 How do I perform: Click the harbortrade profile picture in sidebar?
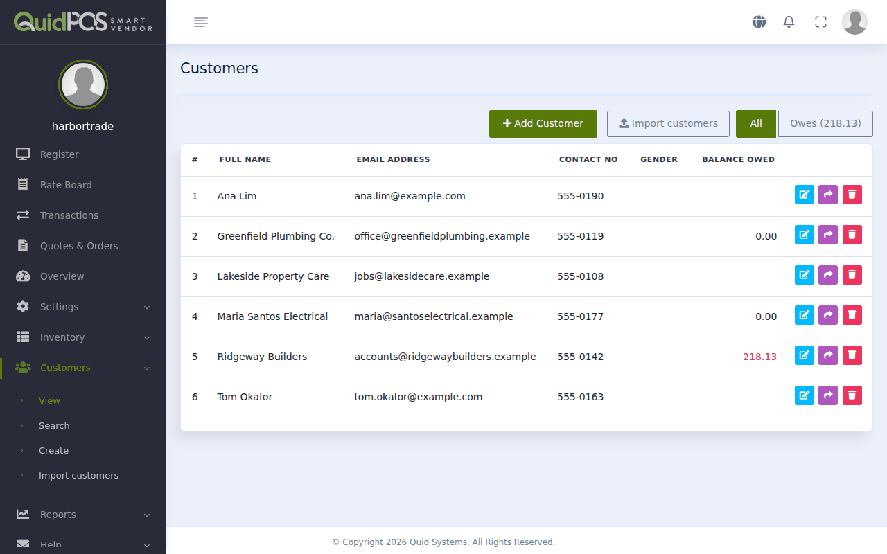click(x=83, y=84)
